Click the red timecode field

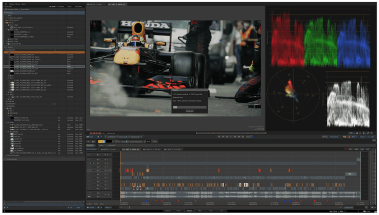click(95, 133)
